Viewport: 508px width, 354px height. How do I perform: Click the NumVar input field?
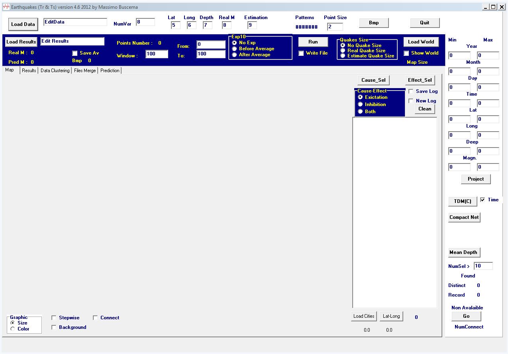(x=145, y=22)
